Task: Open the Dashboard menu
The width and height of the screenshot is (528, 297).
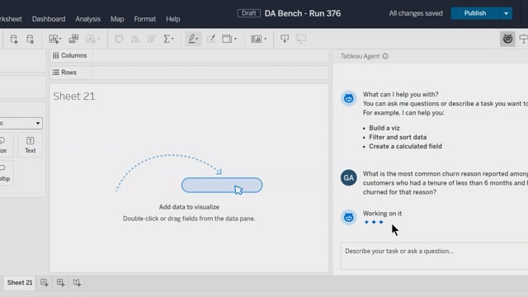Action: [49, 19]
